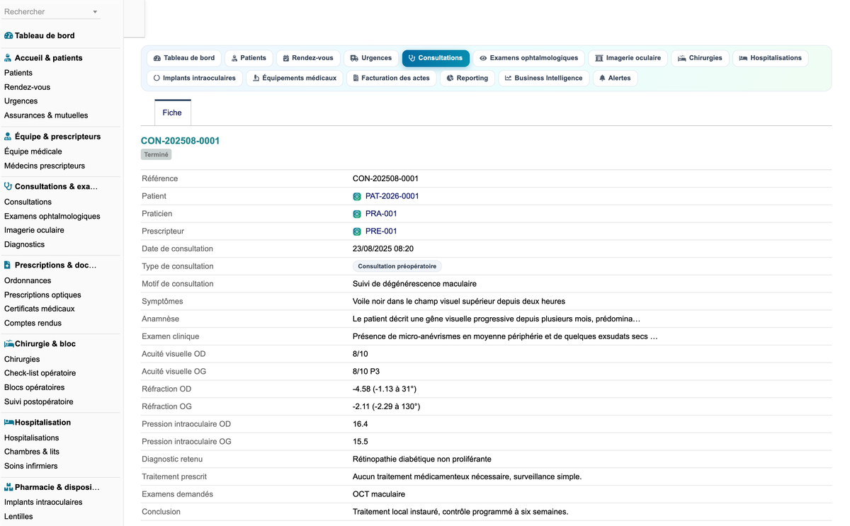The image size is (850, 526).
Task: Open Consultations in the sidebar
Action: (x=28, y=202)
